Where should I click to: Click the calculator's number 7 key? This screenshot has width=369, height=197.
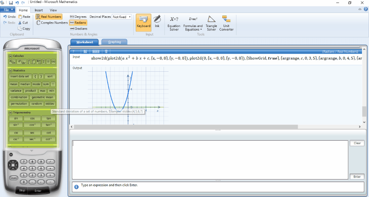[24, 162]
